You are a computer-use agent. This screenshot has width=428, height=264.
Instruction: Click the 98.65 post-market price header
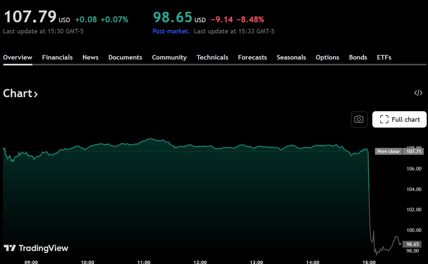pyautogui.click(x=173, y=17)
